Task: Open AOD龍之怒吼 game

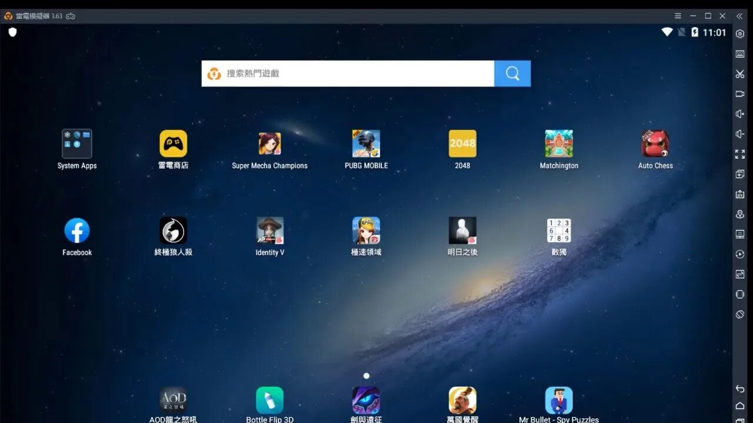Action: [x=174, y=401]
